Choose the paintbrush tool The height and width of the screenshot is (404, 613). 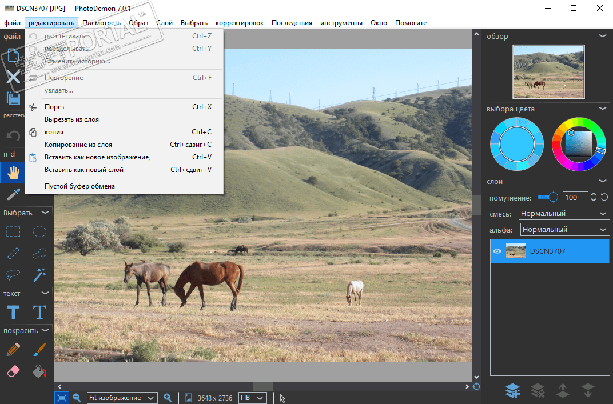pyautogui.click(x=39, y=349)
